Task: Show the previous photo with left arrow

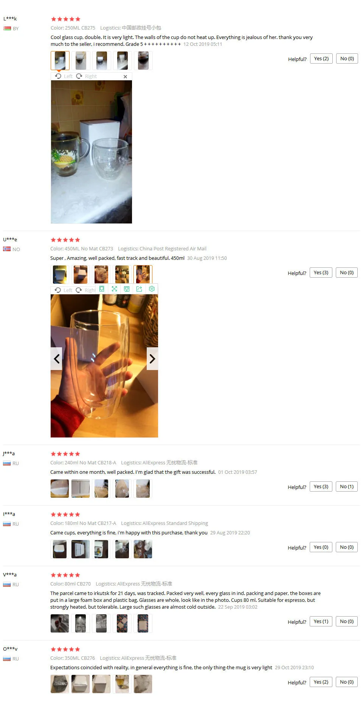Action: pos(56,359)
